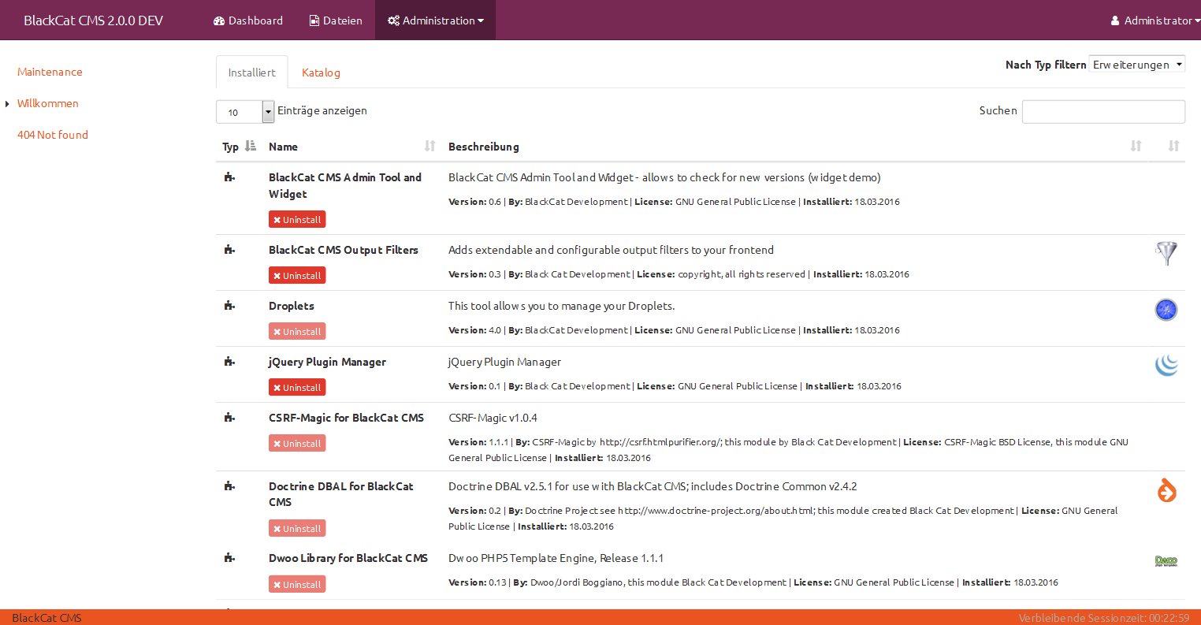Sort by Name column arrows
The width and height of the screenshot is (1201, 625).
pyautogui.click(x=429, y=146)
